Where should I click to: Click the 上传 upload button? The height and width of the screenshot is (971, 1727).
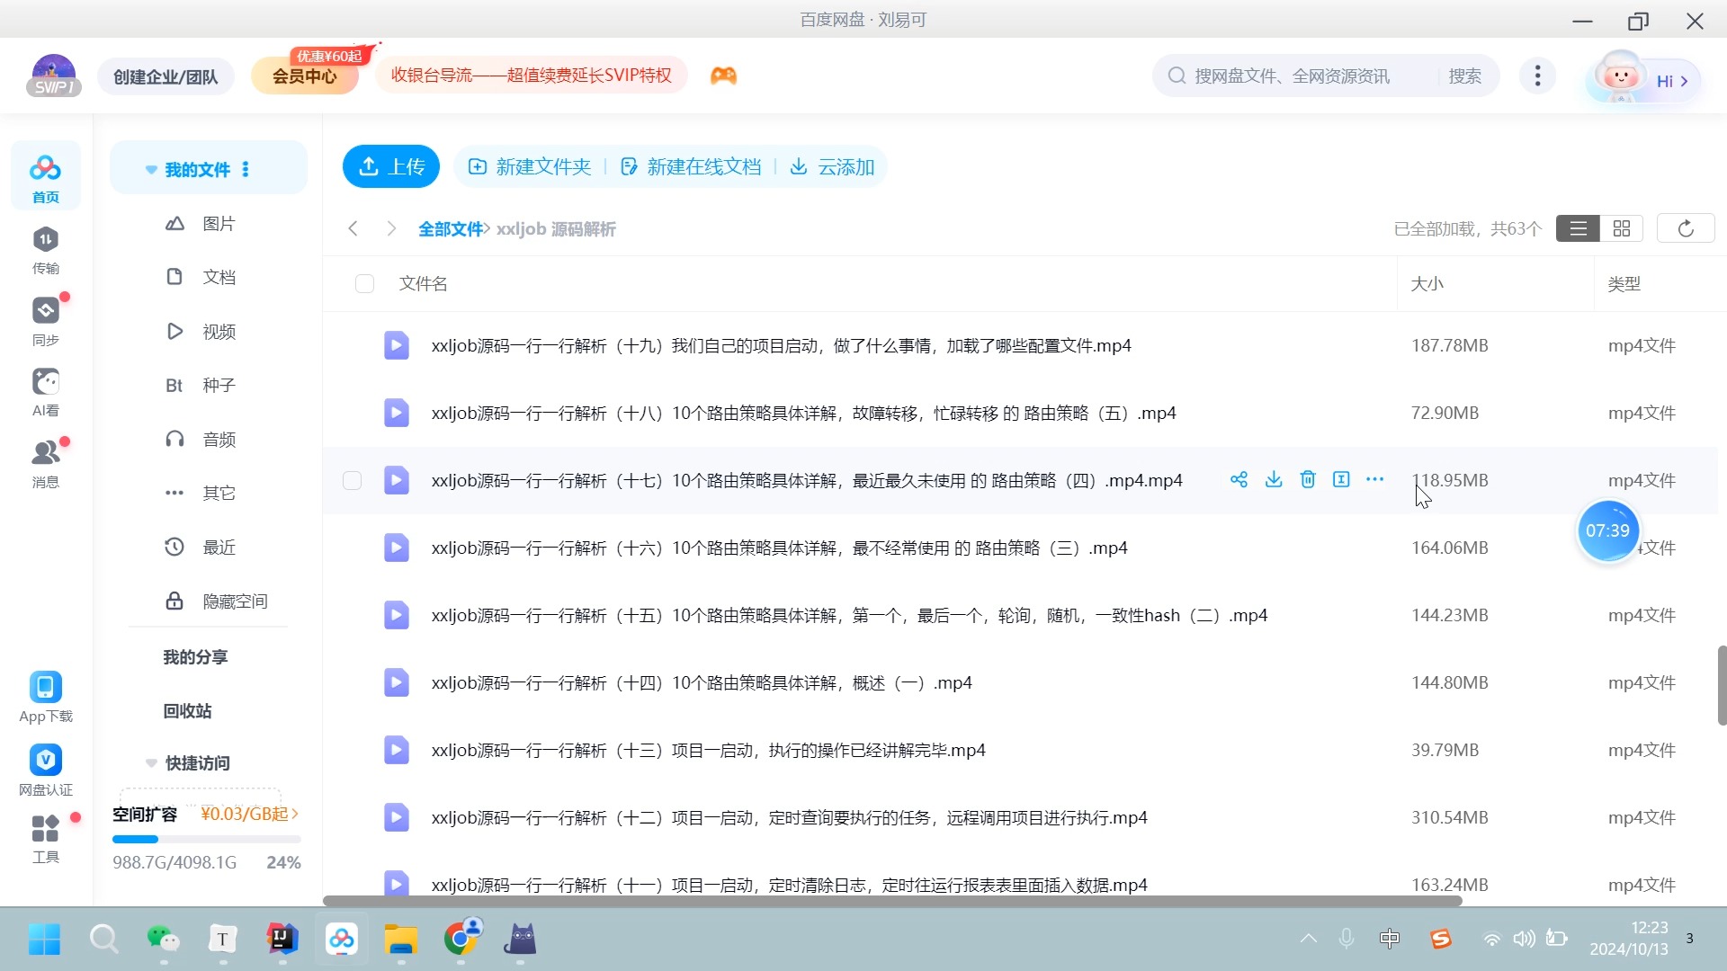(x=391, y=166)
